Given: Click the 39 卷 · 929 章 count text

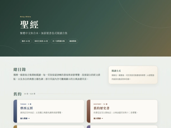Looking at the screenshot, I should 29,94.
